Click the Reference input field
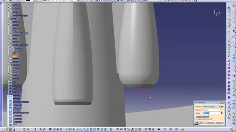 tap(212, 110)
